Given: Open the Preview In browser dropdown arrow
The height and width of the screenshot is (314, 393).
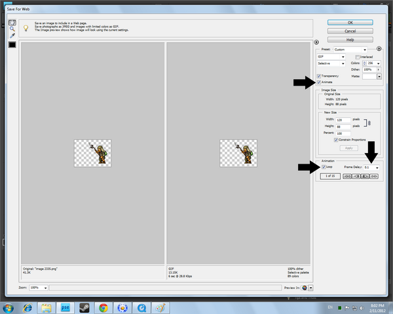Looking at the screenshot, I should (310, 288).
